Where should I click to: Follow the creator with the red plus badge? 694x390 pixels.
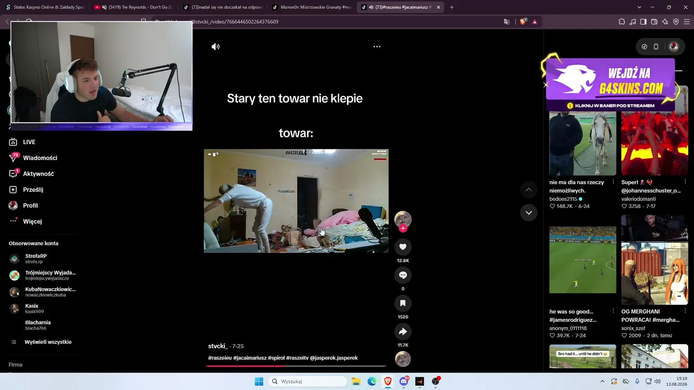403,229
